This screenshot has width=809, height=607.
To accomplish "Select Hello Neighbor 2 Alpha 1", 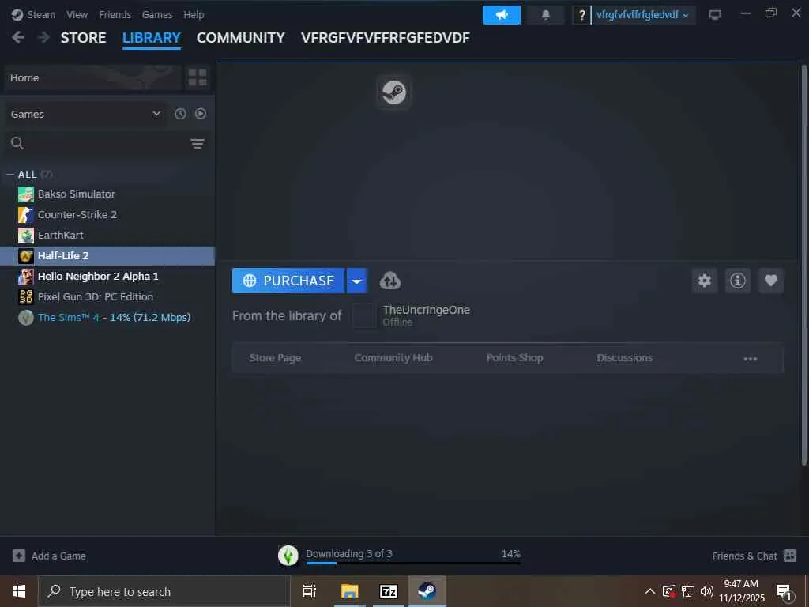I will tap(107, 277).
